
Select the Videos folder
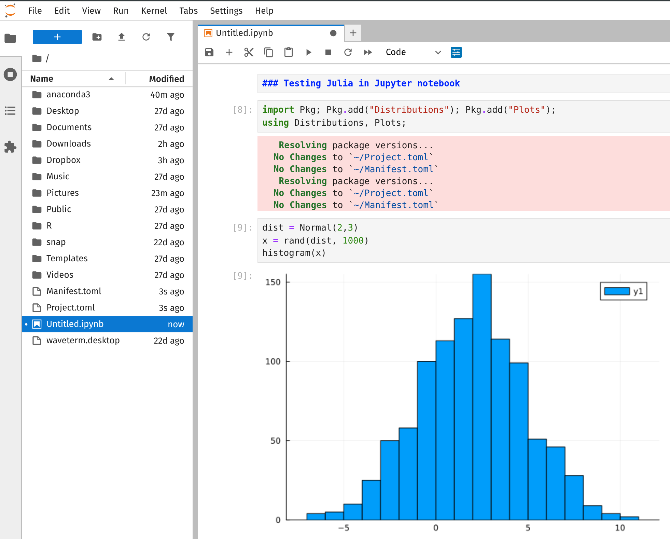tap(107, 275)
